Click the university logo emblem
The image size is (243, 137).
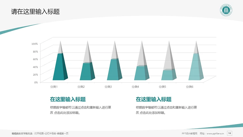click(x=226, y=11)
